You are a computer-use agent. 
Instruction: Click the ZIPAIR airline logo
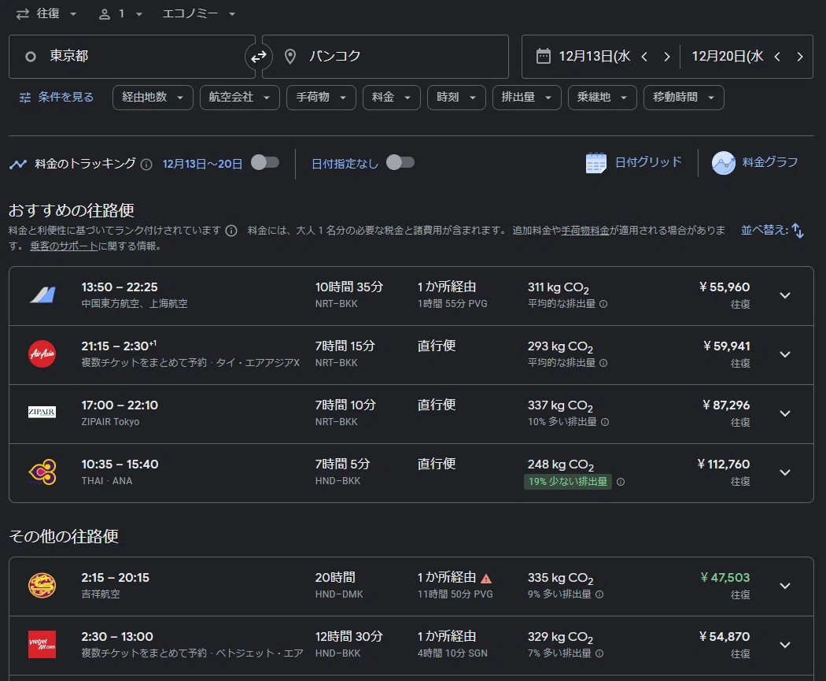[42, 413]
